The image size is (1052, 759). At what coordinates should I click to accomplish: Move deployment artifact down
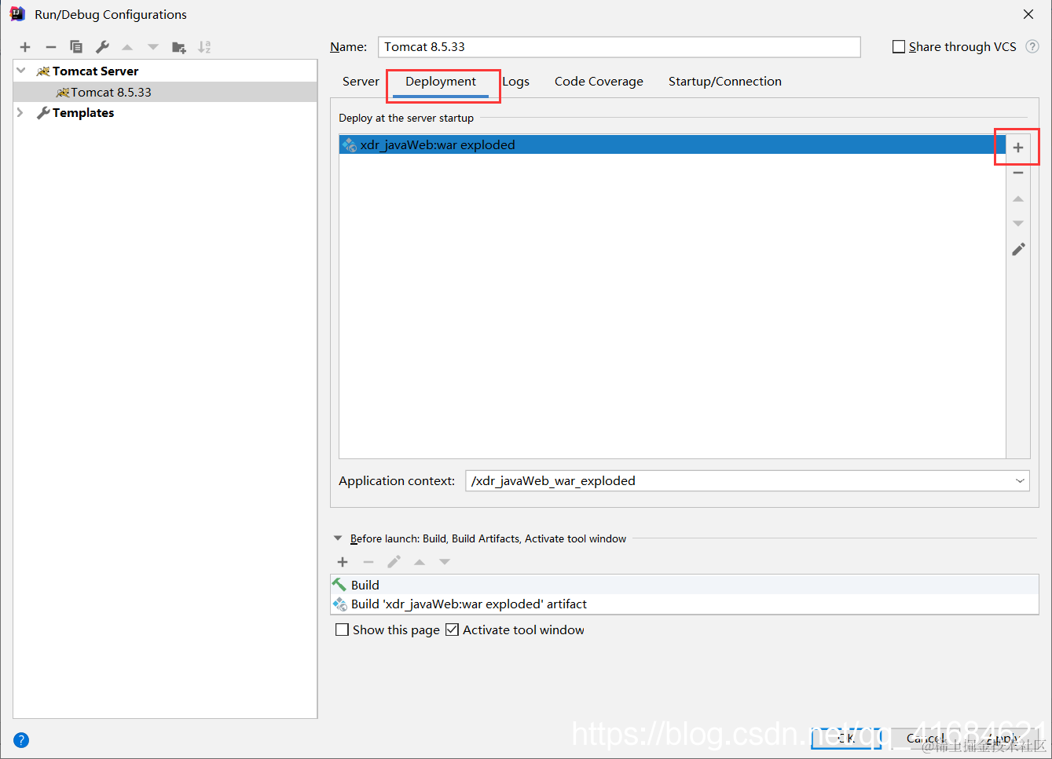click(x=1018, y=224)
